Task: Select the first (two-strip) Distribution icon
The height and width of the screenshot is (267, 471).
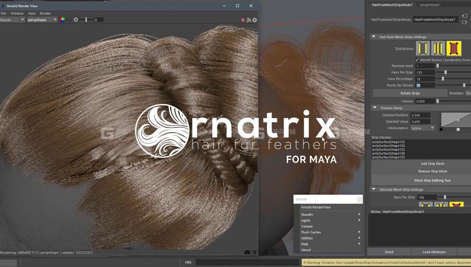Action: [x=423, y=48]
